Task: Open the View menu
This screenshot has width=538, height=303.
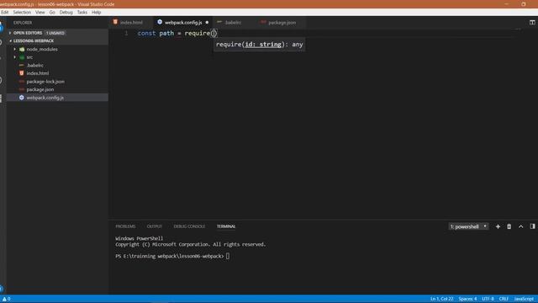Action: [40, 13]
